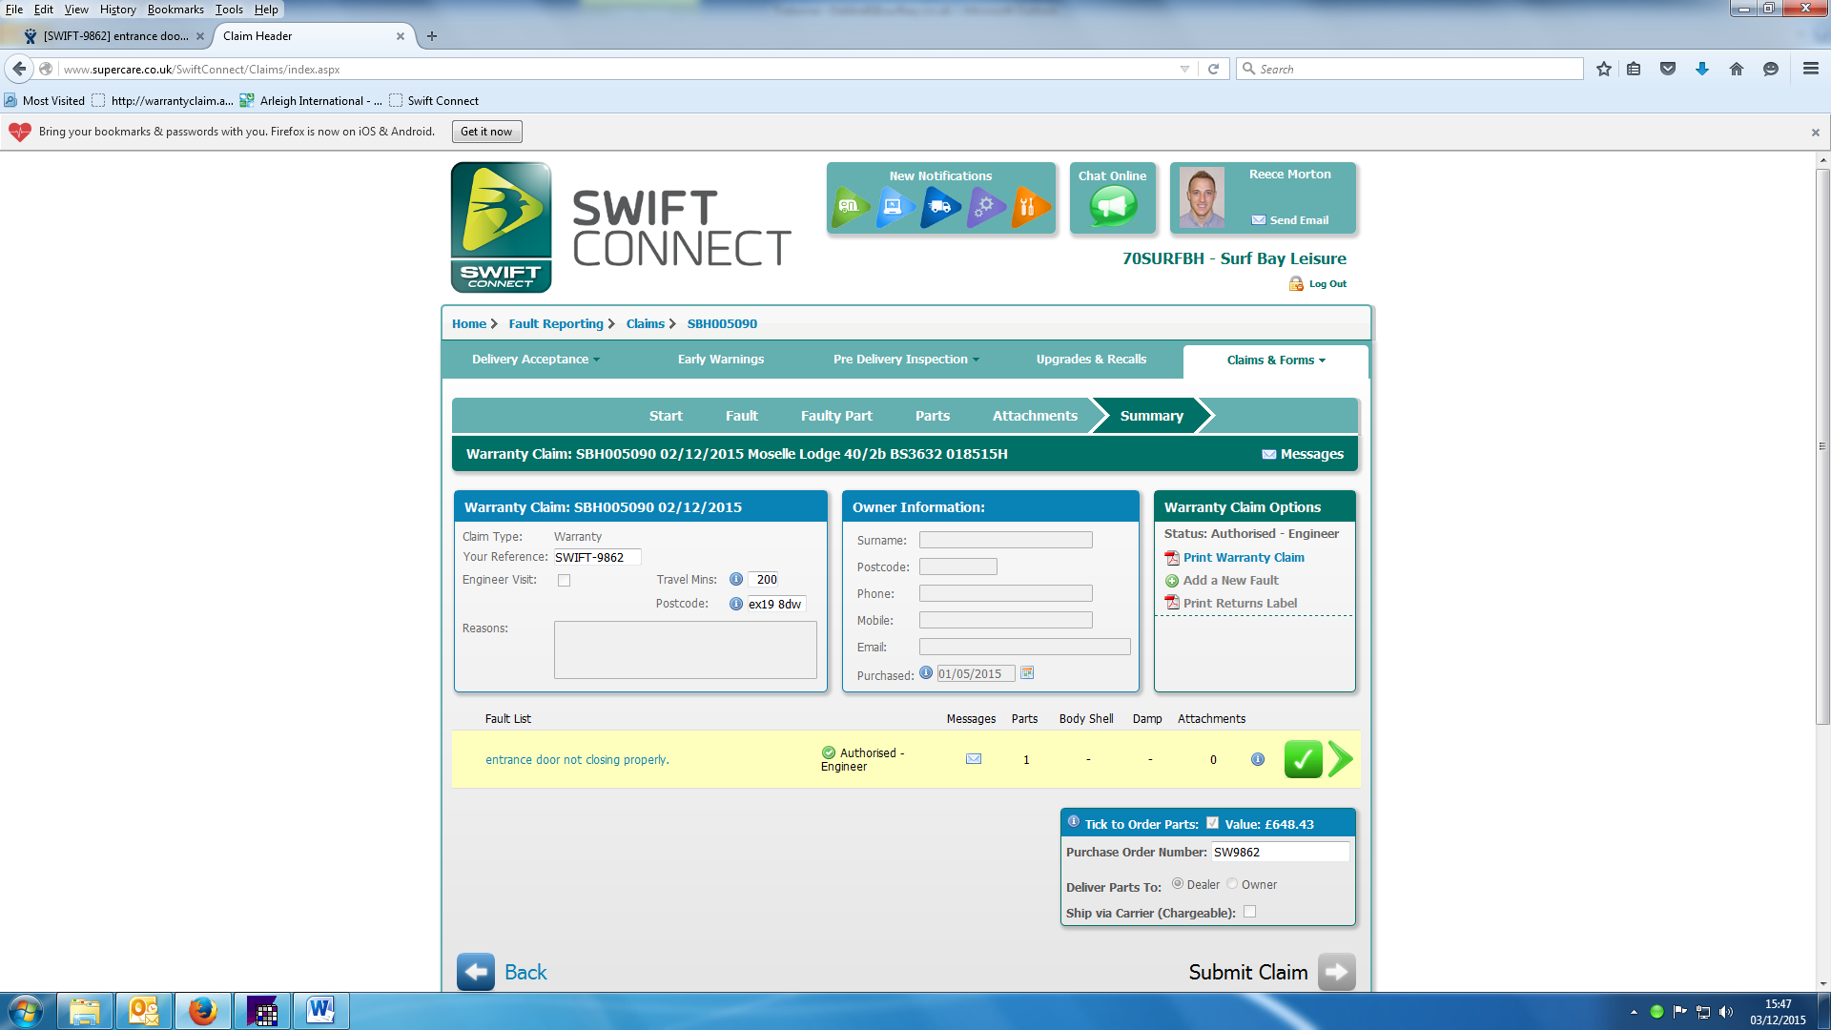1831x1030 pixels.
Task: Open the Bookmarks menu in Firefox
Action: [x=175, y=10]
